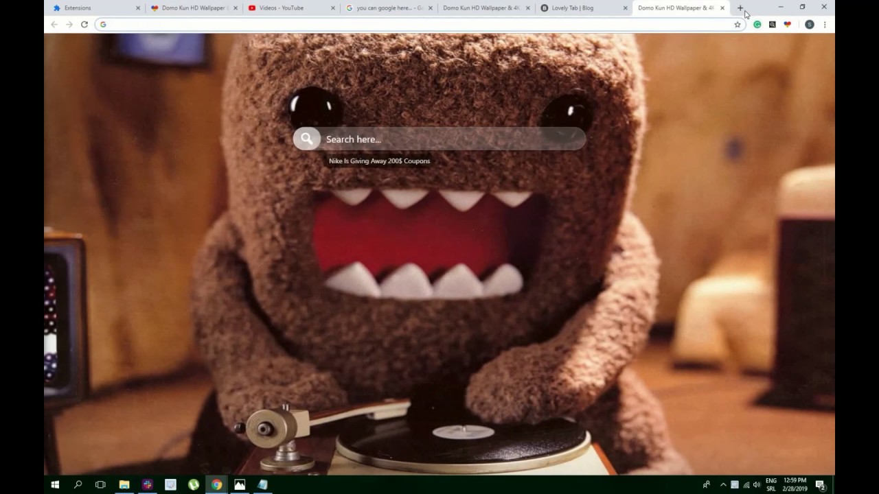The width and height of the screenshot is (879, 494).
Task: Click the bookmark star in the address bar
Action: click(738, 24)
